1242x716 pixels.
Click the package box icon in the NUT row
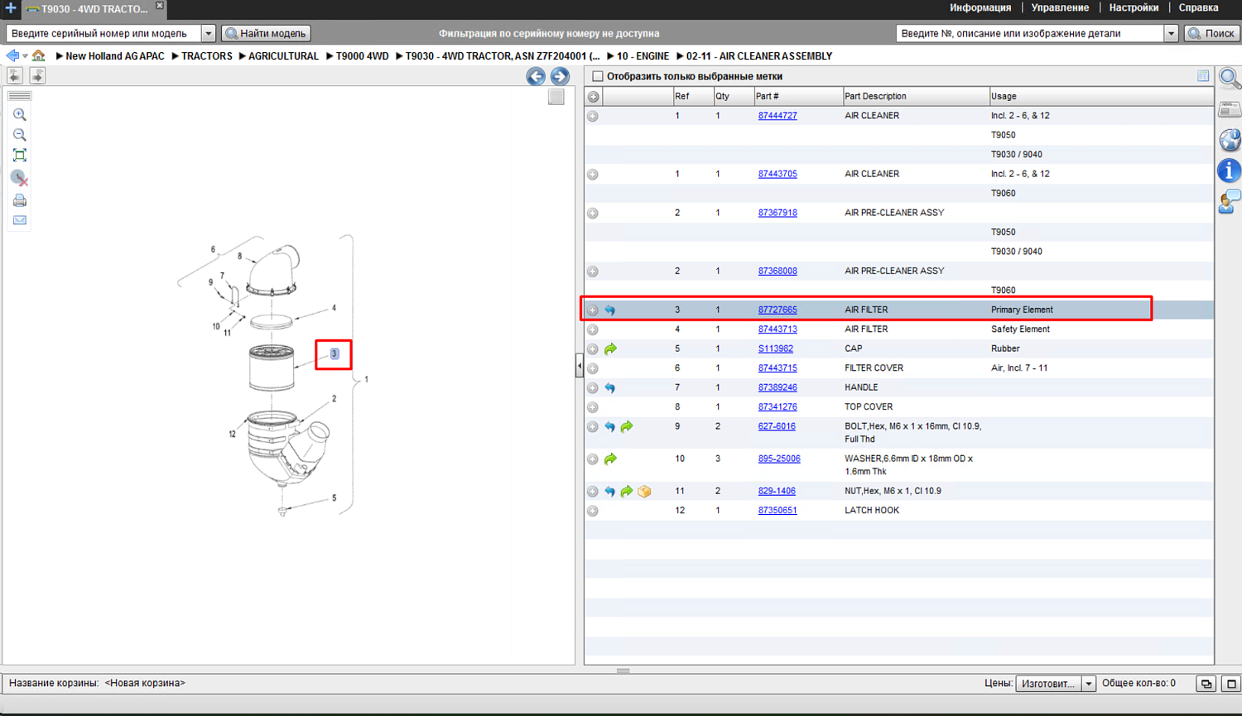[644, 492]
